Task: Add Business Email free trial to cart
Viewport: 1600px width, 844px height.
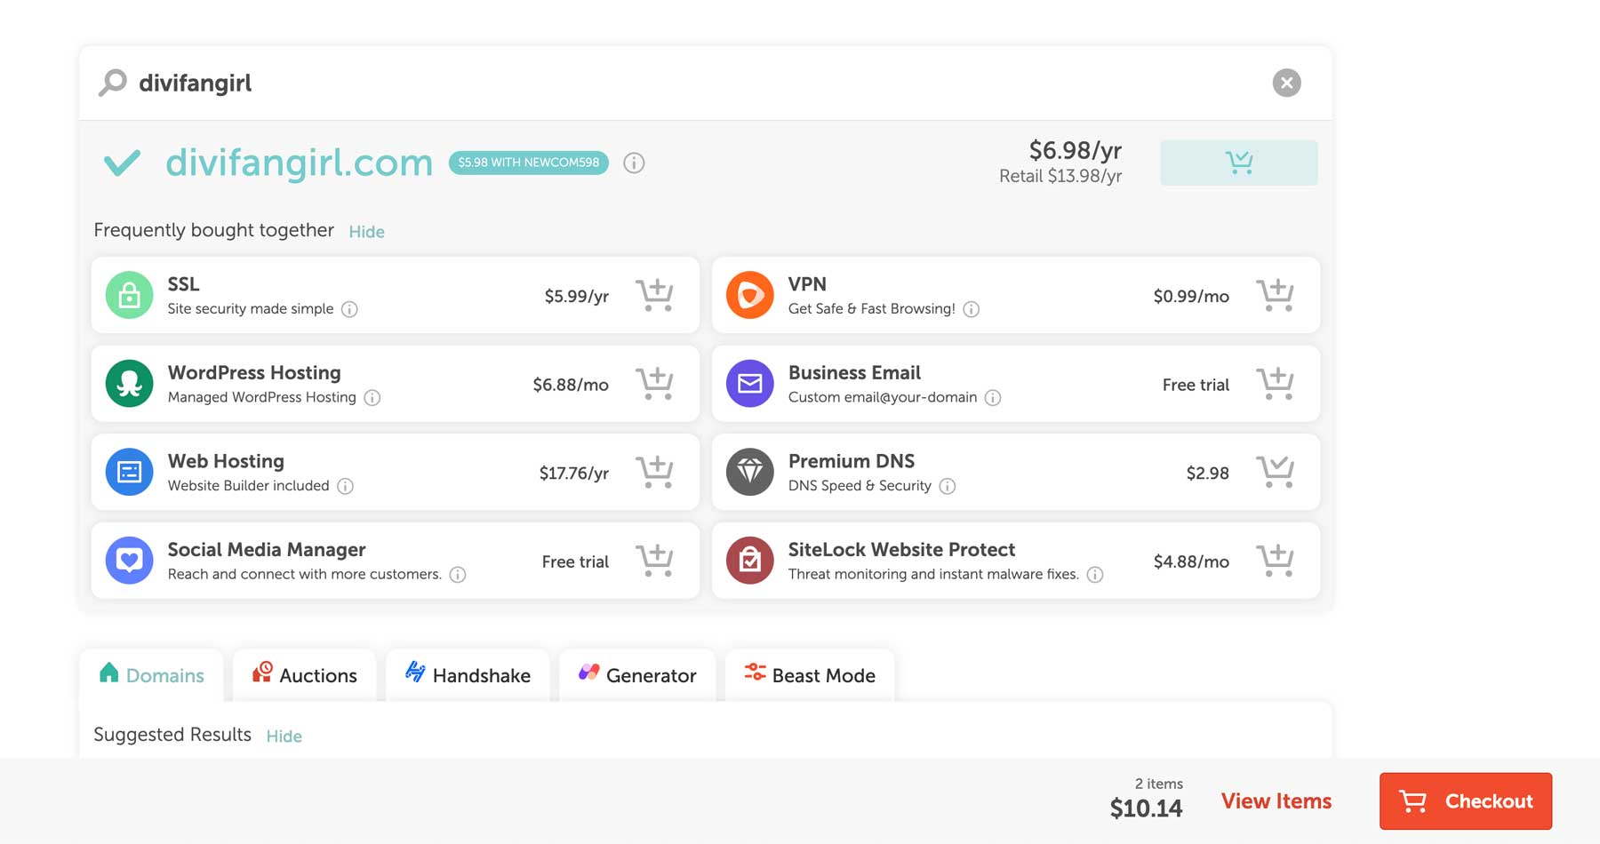Action: coord(1276,383)
